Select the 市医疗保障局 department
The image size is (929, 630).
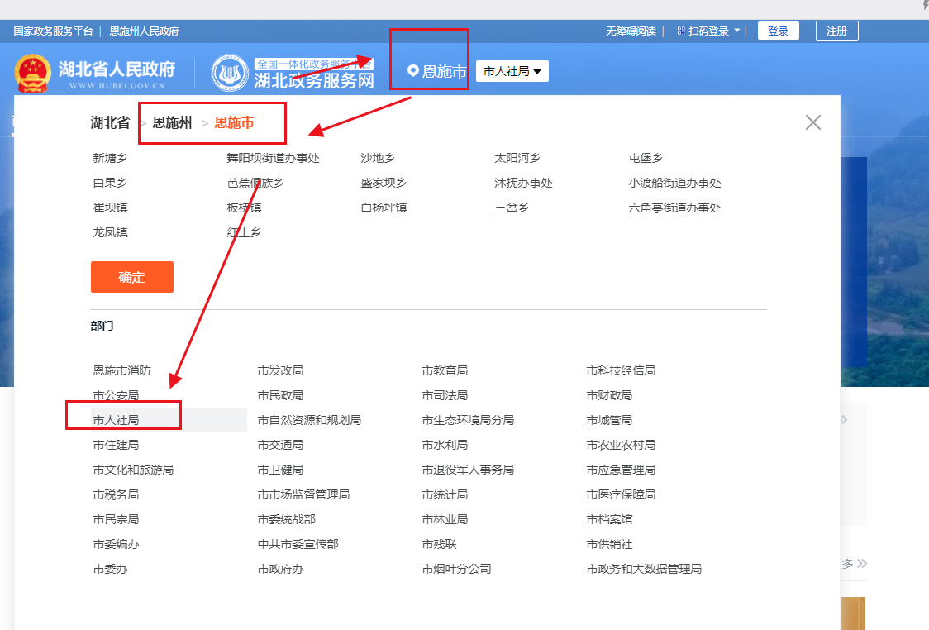pos(621,494)
